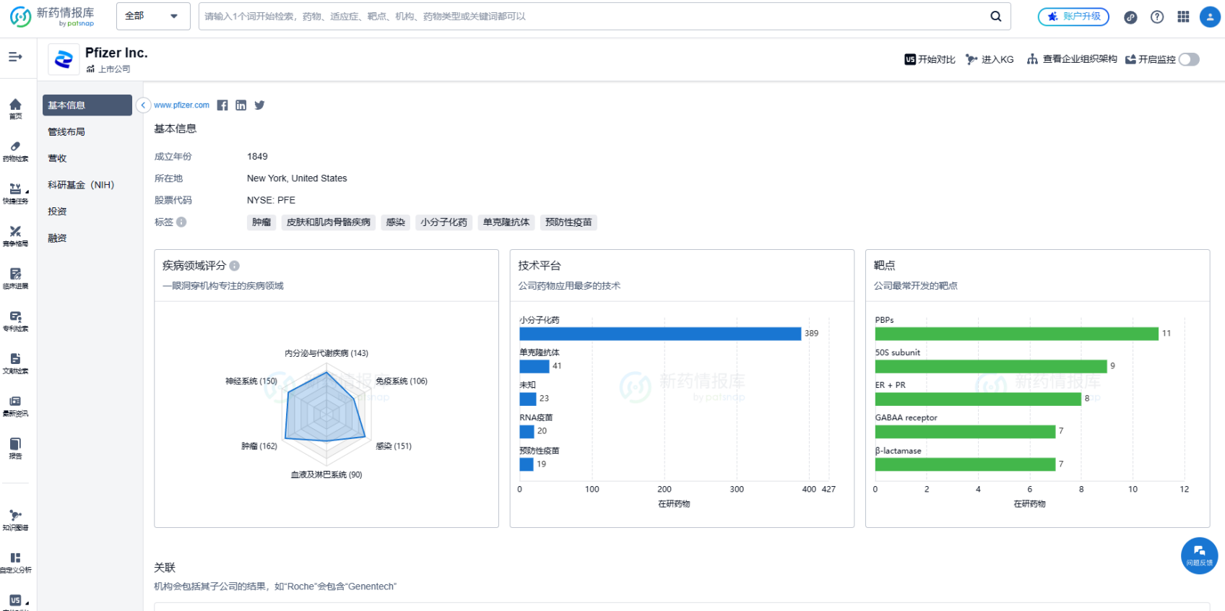The height and width of the screenshot is (611, 1225).
Task: Click the 账户升级 button
Action: 1073,17
